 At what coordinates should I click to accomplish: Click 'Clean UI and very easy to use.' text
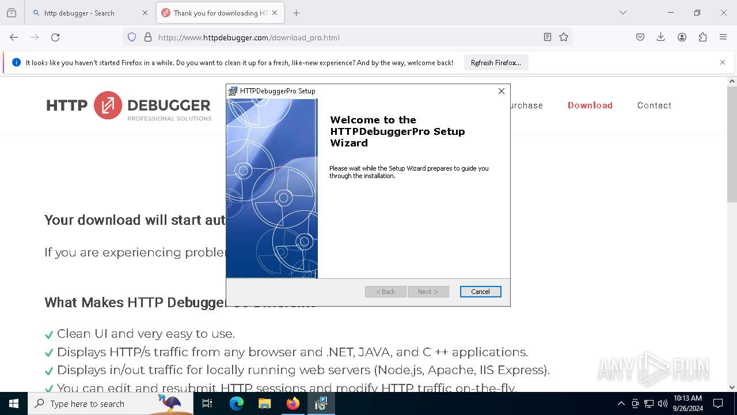(x=146, y=334)
